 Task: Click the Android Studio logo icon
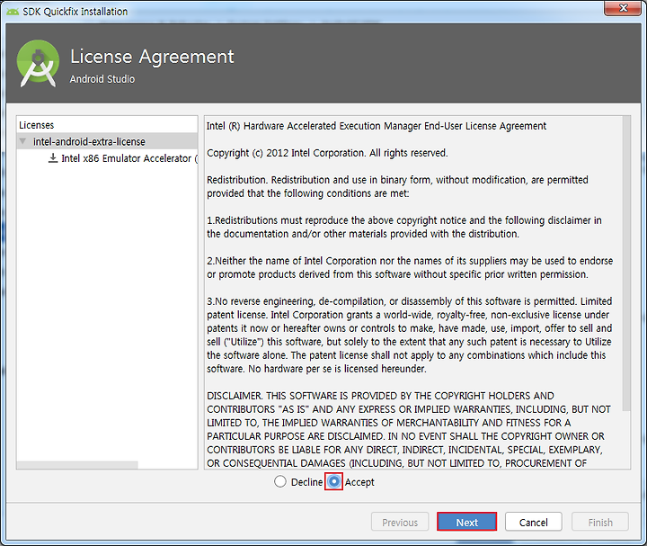coord(38,63)
